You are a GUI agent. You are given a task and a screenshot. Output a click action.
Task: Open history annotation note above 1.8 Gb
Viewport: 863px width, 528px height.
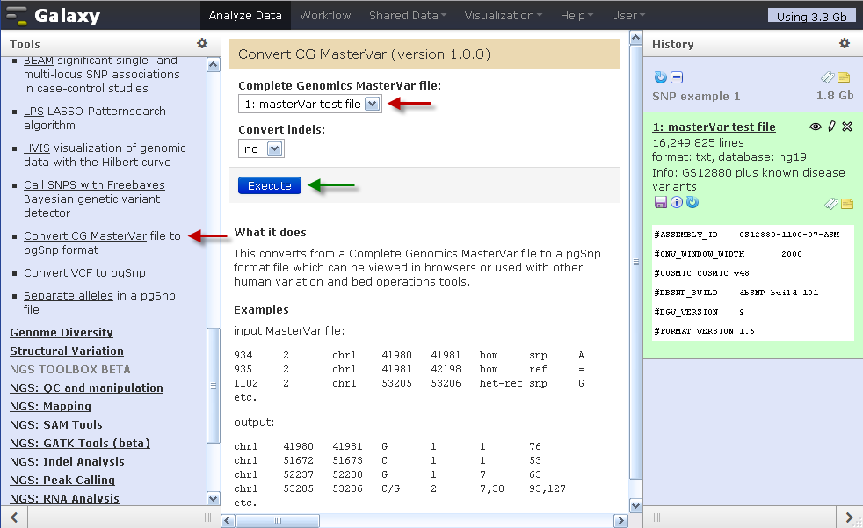tap(844, 77)
